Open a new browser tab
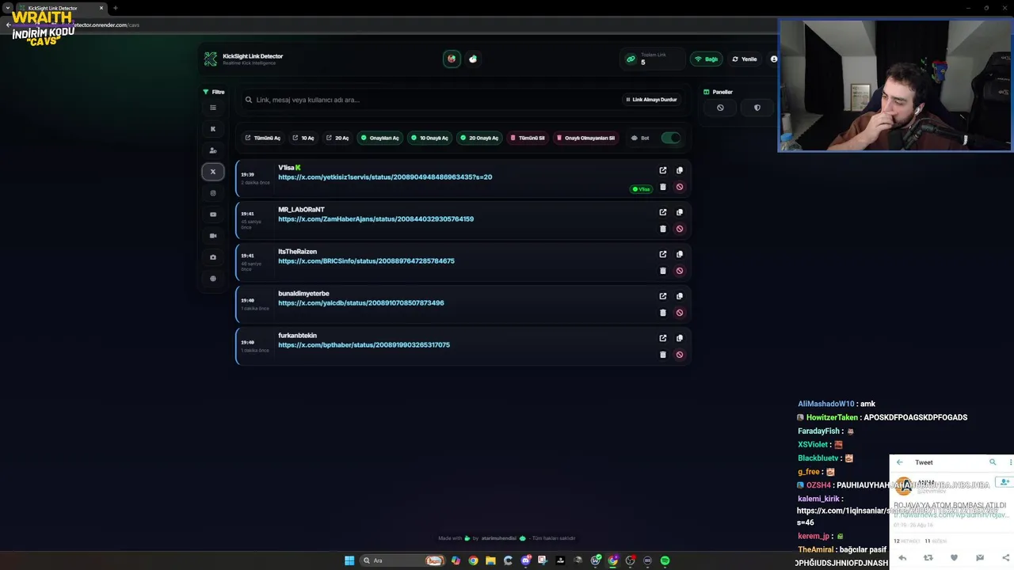Image resolution: width=1014 pixels, height=570 pixels. (x=116, y=8)
